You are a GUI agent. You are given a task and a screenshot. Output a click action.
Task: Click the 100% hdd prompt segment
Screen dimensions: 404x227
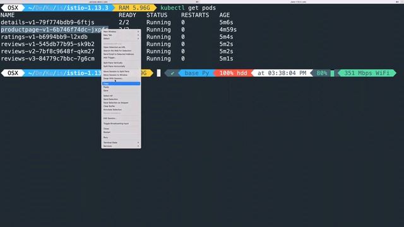(233, 73)
